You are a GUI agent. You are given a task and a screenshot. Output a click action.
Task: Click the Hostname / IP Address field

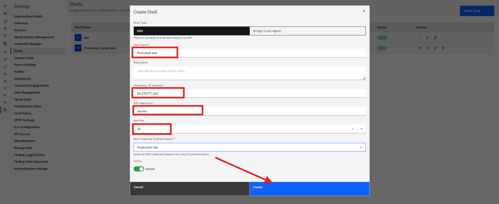[x=250, y=94]
